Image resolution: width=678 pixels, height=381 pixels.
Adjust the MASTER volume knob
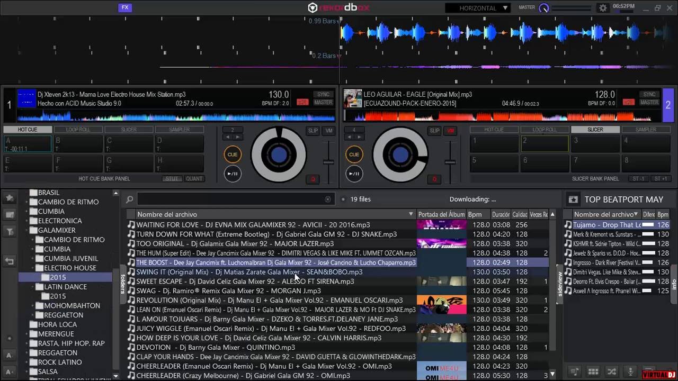[543, 8]
